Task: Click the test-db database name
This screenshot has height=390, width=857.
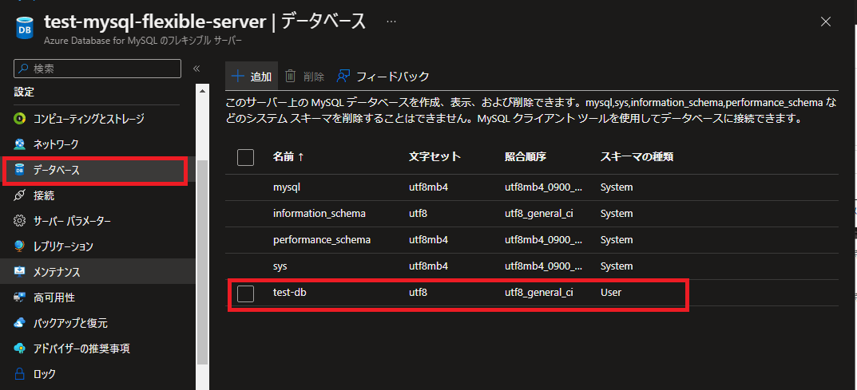Action: (289, 293)
